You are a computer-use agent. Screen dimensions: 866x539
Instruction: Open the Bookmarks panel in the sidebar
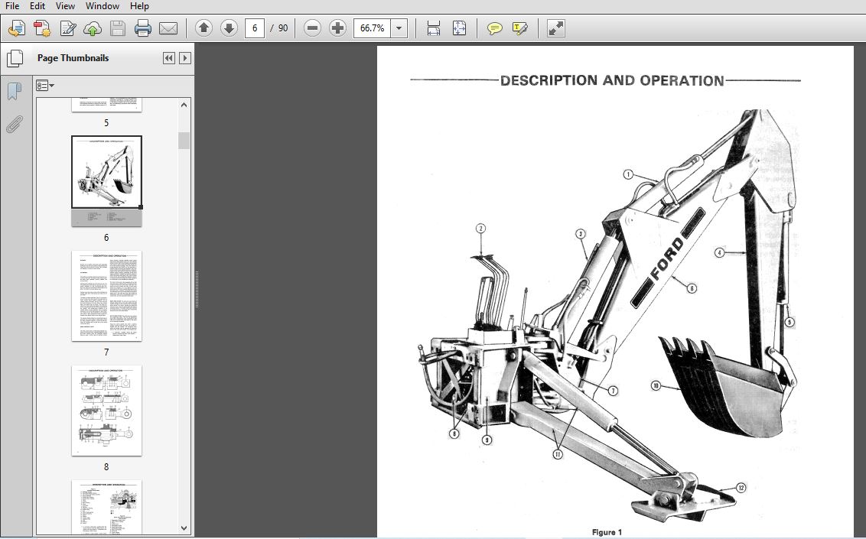[15, 91]
